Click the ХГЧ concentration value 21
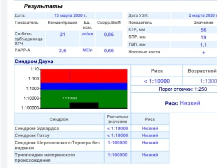The width and height of the screenshot is (217, 168). (63, 34)
